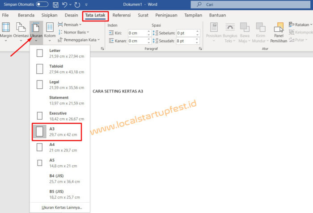Open Ukuran Kertas Lainnya option

[62, 207]
